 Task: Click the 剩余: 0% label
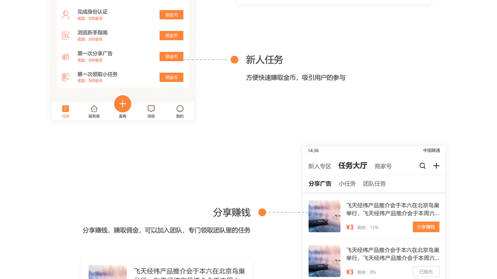tap(367, 272)
